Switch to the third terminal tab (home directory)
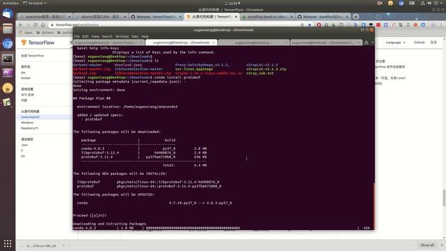Image resolution: width=446 pixels, height=251 pixels. pos(254,43)
